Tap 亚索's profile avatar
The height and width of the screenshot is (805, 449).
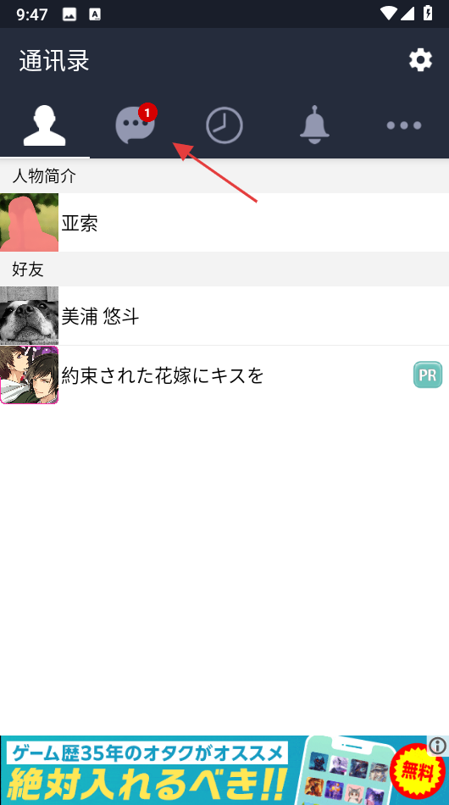(x=30, y=222)
